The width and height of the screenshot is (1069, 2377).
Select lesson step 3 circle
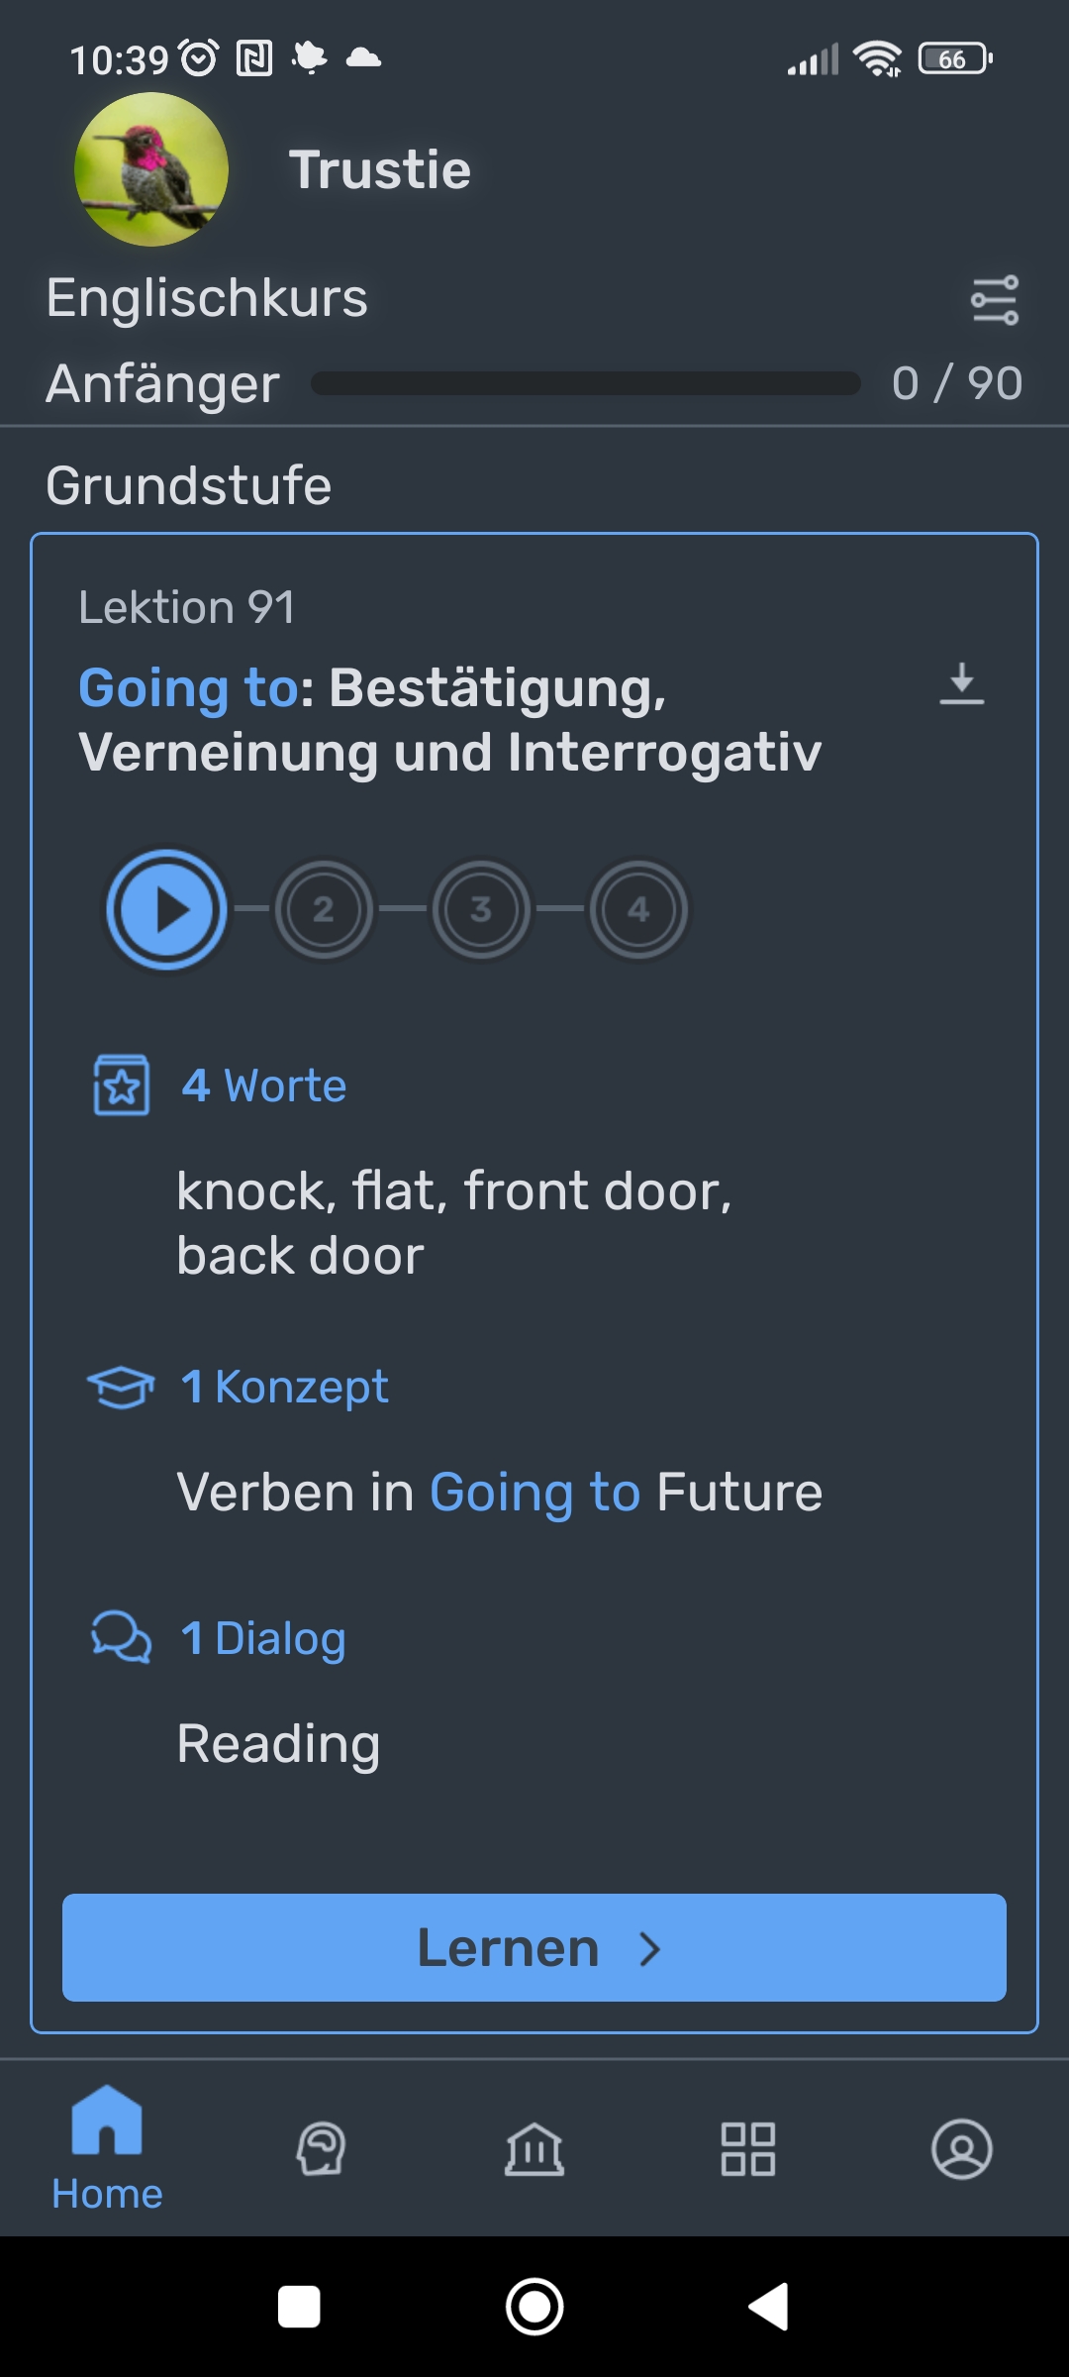[481, 909]
